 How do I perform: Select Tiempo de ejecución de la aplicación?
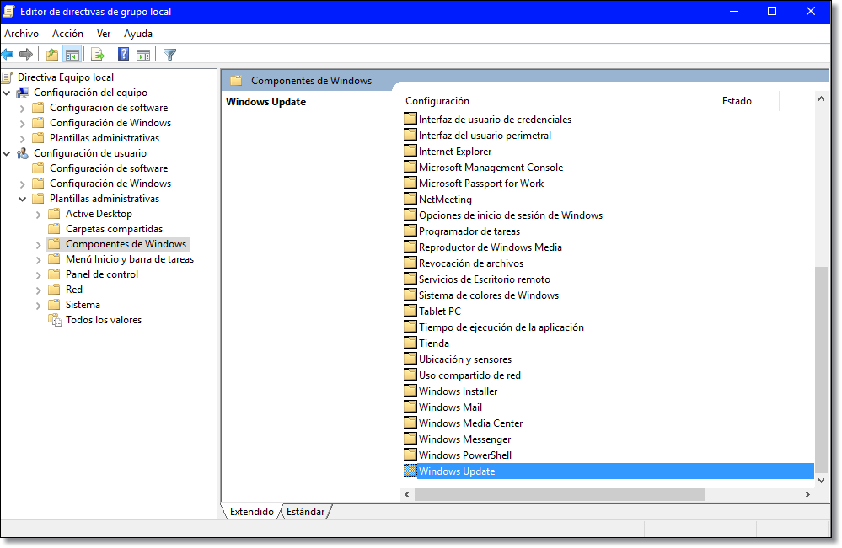[x=501, y=327]
